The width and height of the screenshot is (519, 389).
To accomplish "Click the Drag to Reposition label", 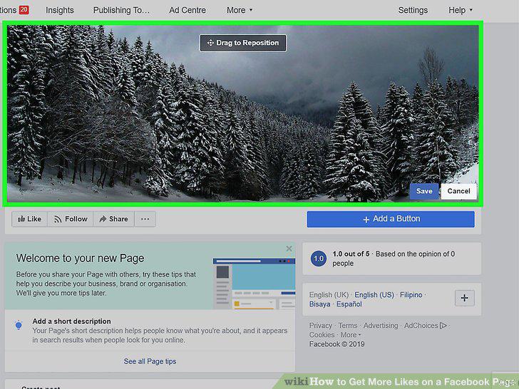I will click(x=243, y=43).
